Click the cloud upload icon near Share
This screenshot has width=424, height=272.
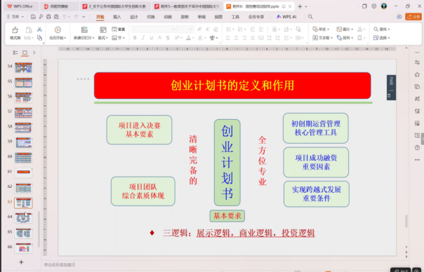[x=399, y=17]
